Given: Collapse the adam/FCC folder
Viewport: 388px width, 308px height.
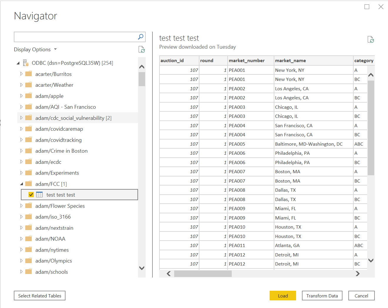Looking at the screenshot, I should coord(21,184).
